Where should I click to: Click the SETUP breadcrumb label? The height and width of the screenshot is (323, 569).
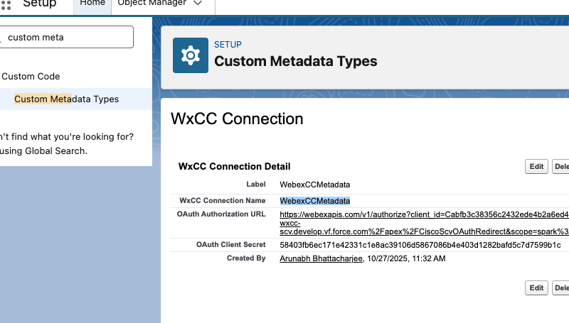click(228, 45)
